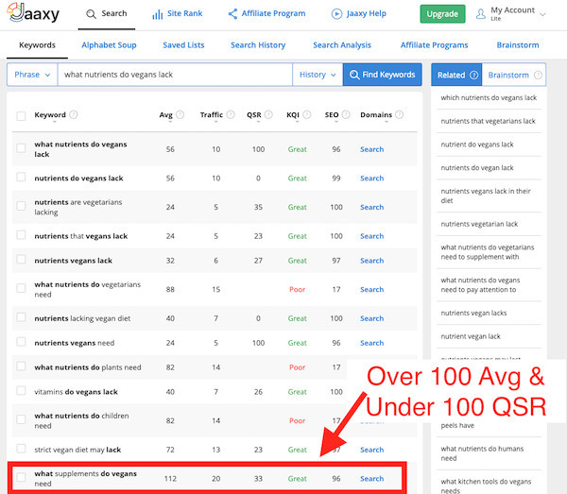Image resolution: width=567 pixels, height=494 pixels.
Task: Click inside the keyword search input field
Action: tap(175, 75)
